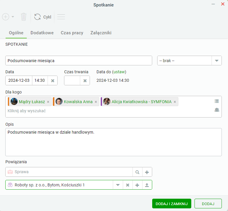Switch to the Ogólne tab
Viewport: 228px width, 211px height.
tap(16, 33)
